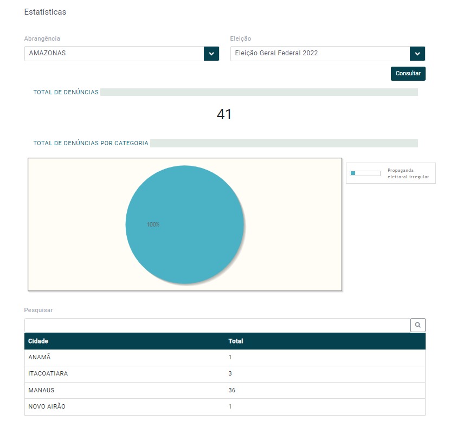Sort by the Cidade column header

click(38, 341)
